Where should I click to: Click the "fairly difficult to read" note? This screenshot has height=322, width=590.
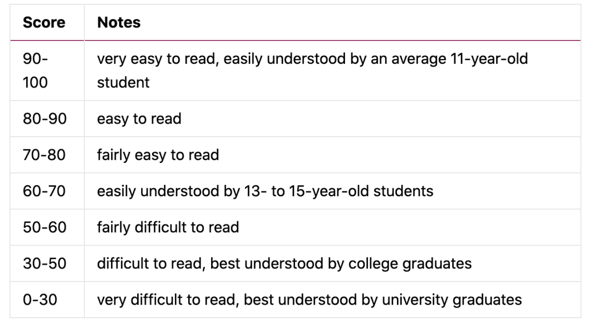pyautogui.click(x=168, y=227)
